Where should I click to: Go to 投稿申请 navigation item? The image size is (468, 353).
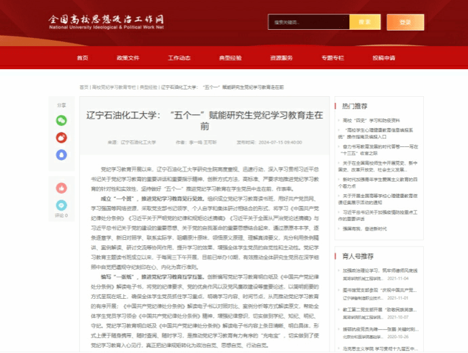tap(383, 58)
